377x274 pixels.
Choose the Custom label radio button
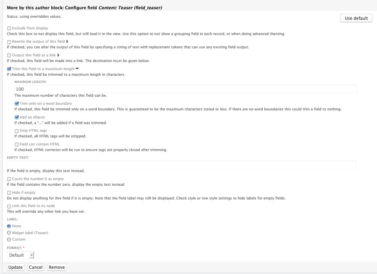coord(9,239)
